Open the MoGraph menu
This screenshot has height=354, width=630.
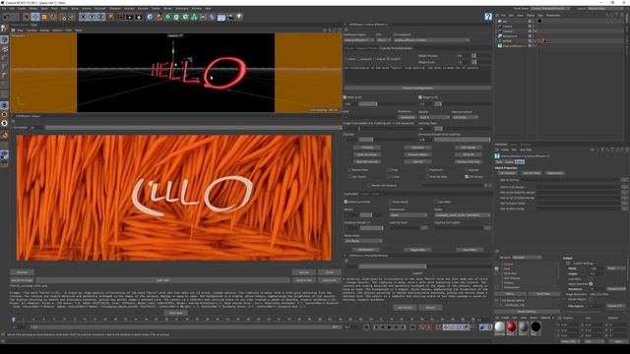[x=99, y=8]
